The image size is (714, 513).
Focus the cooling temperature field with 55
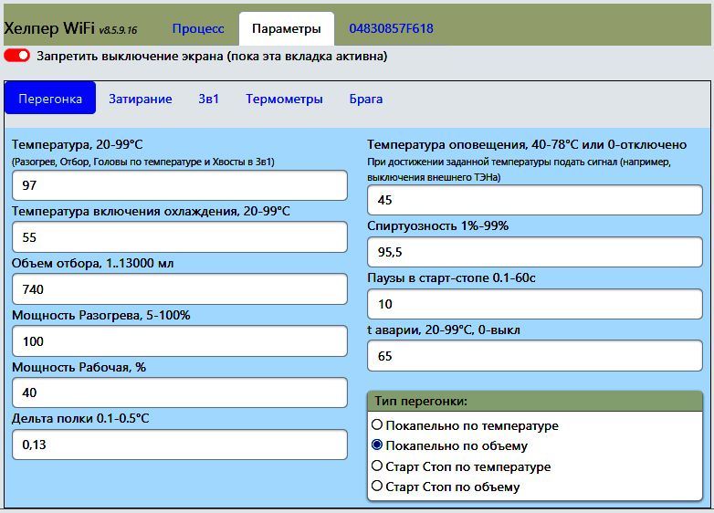[x=179, y=237]
